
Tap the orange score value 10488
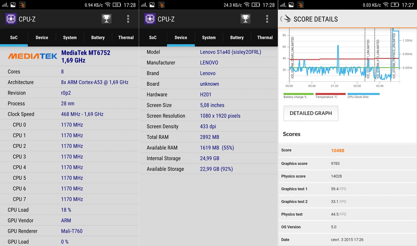click(x=338, y=151)
